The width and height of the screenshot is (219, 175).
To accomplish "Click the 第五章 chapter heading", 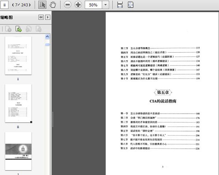I will coord(163,92).
